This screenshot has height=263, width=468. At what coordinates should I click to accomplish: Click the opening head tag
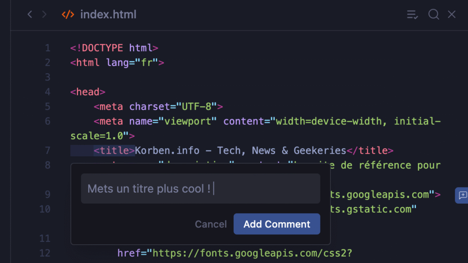click(x=88, y=92)
